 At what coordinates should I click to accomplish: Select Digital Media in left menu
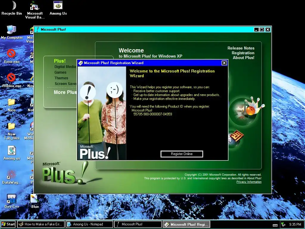pyautogui.click(x=65, y=67)
